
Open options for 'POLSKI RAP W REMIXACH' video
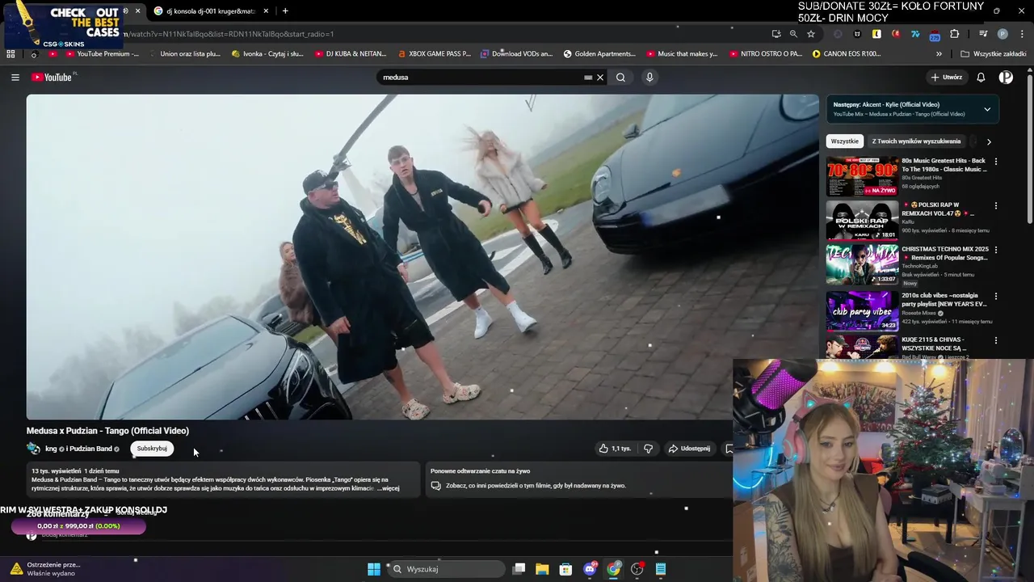pyautogui.click(x=995, y=206)
